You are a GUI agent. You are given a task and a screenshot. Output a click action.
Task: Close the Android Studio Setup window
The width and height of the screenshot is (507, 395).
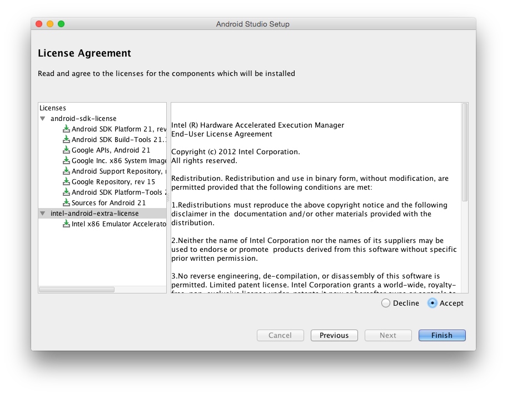pos(39,24)
